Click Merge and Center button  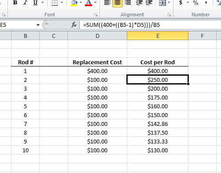(x=162, y=3)
